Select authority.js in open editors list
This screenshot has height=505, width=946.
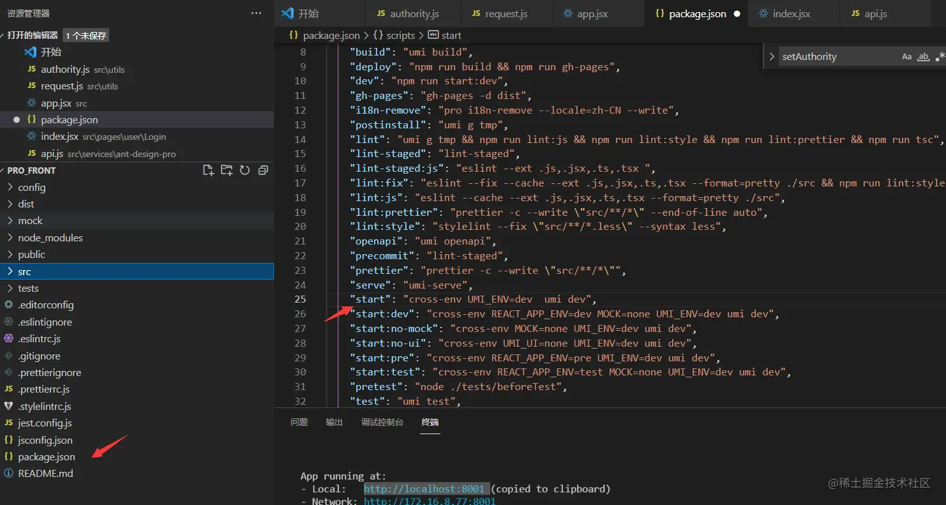137,69
